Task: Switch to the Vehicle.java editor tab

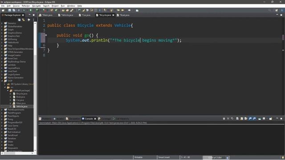Action: pyautogui.click(x=66, y=15)
